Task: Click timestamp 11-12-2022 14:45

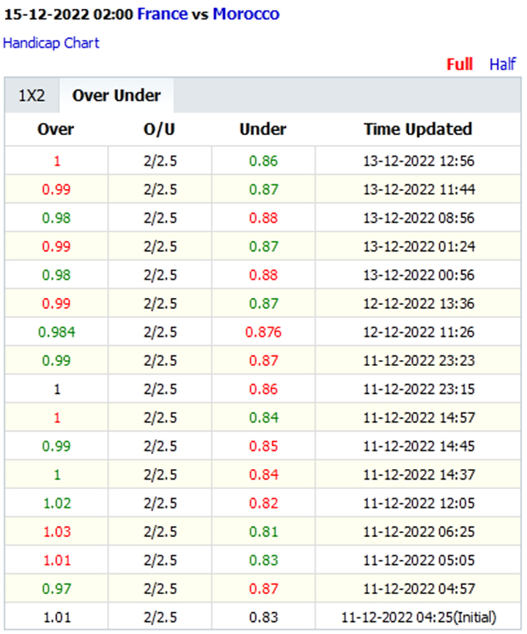Action: click(419, 446)
